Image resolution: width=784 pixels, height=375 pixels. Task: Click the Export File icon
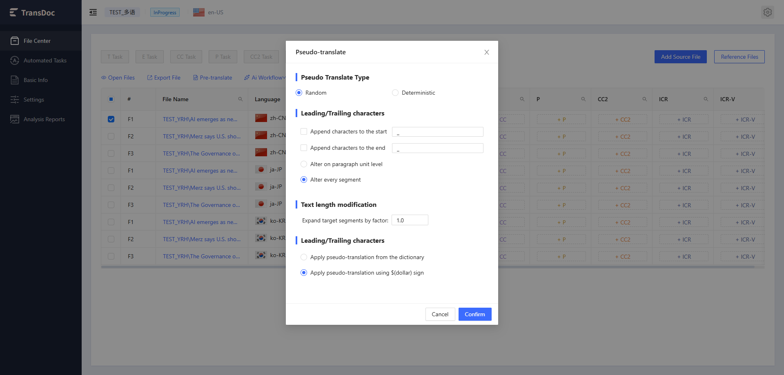150,78
